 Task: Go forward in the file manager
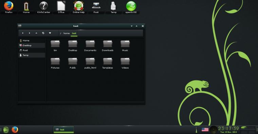[30, 33]
